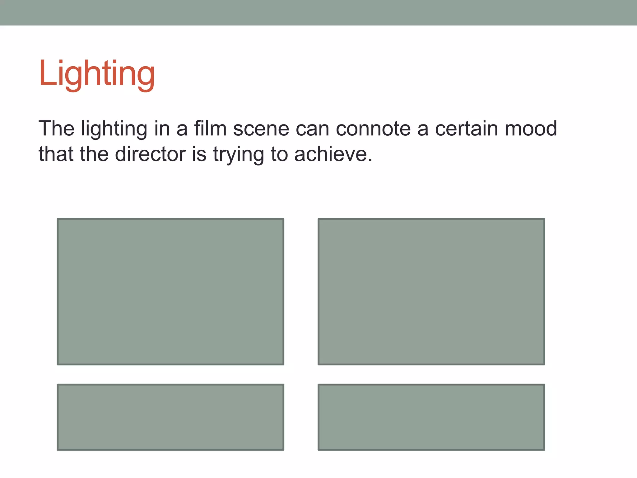Screen dimensions: 637x478
Task: Select the lower-right short gray rectangle
Action: pyautogui.click(x=431, y=417)
